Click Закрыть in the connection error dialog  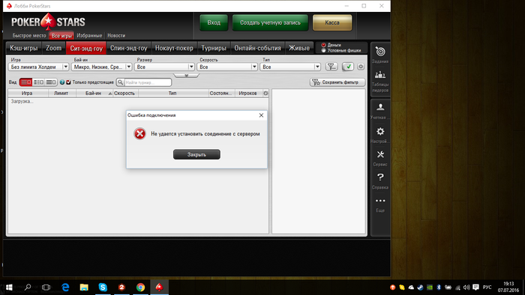tap(196, 154)
